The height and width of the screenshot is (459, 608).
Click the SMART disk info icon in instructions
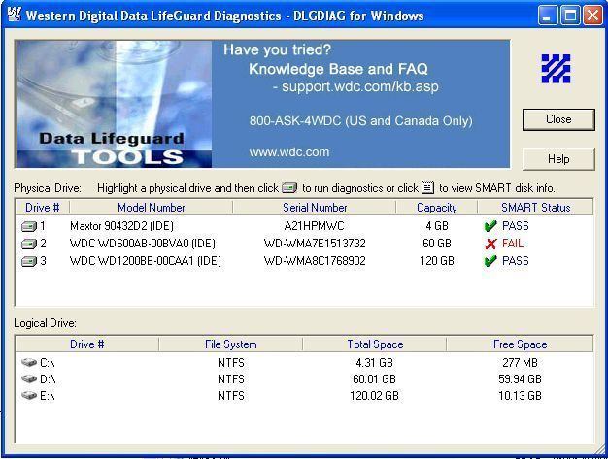(427, 188)
